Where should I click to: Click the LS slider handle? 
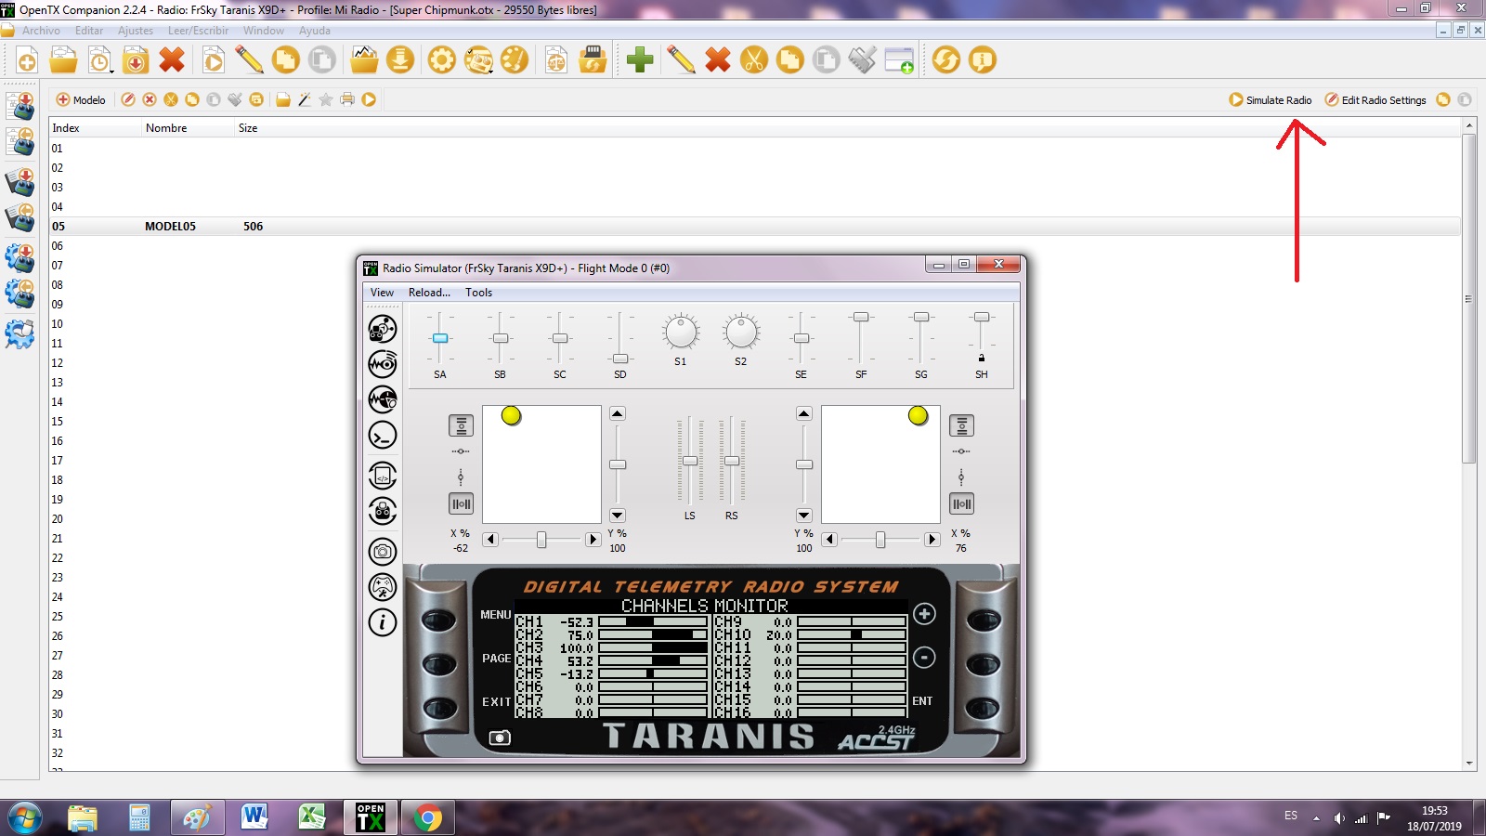690,461
